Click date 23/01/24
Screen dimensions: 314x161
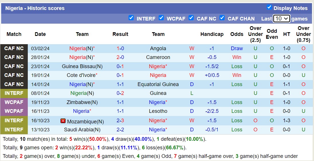pos(40,66)
